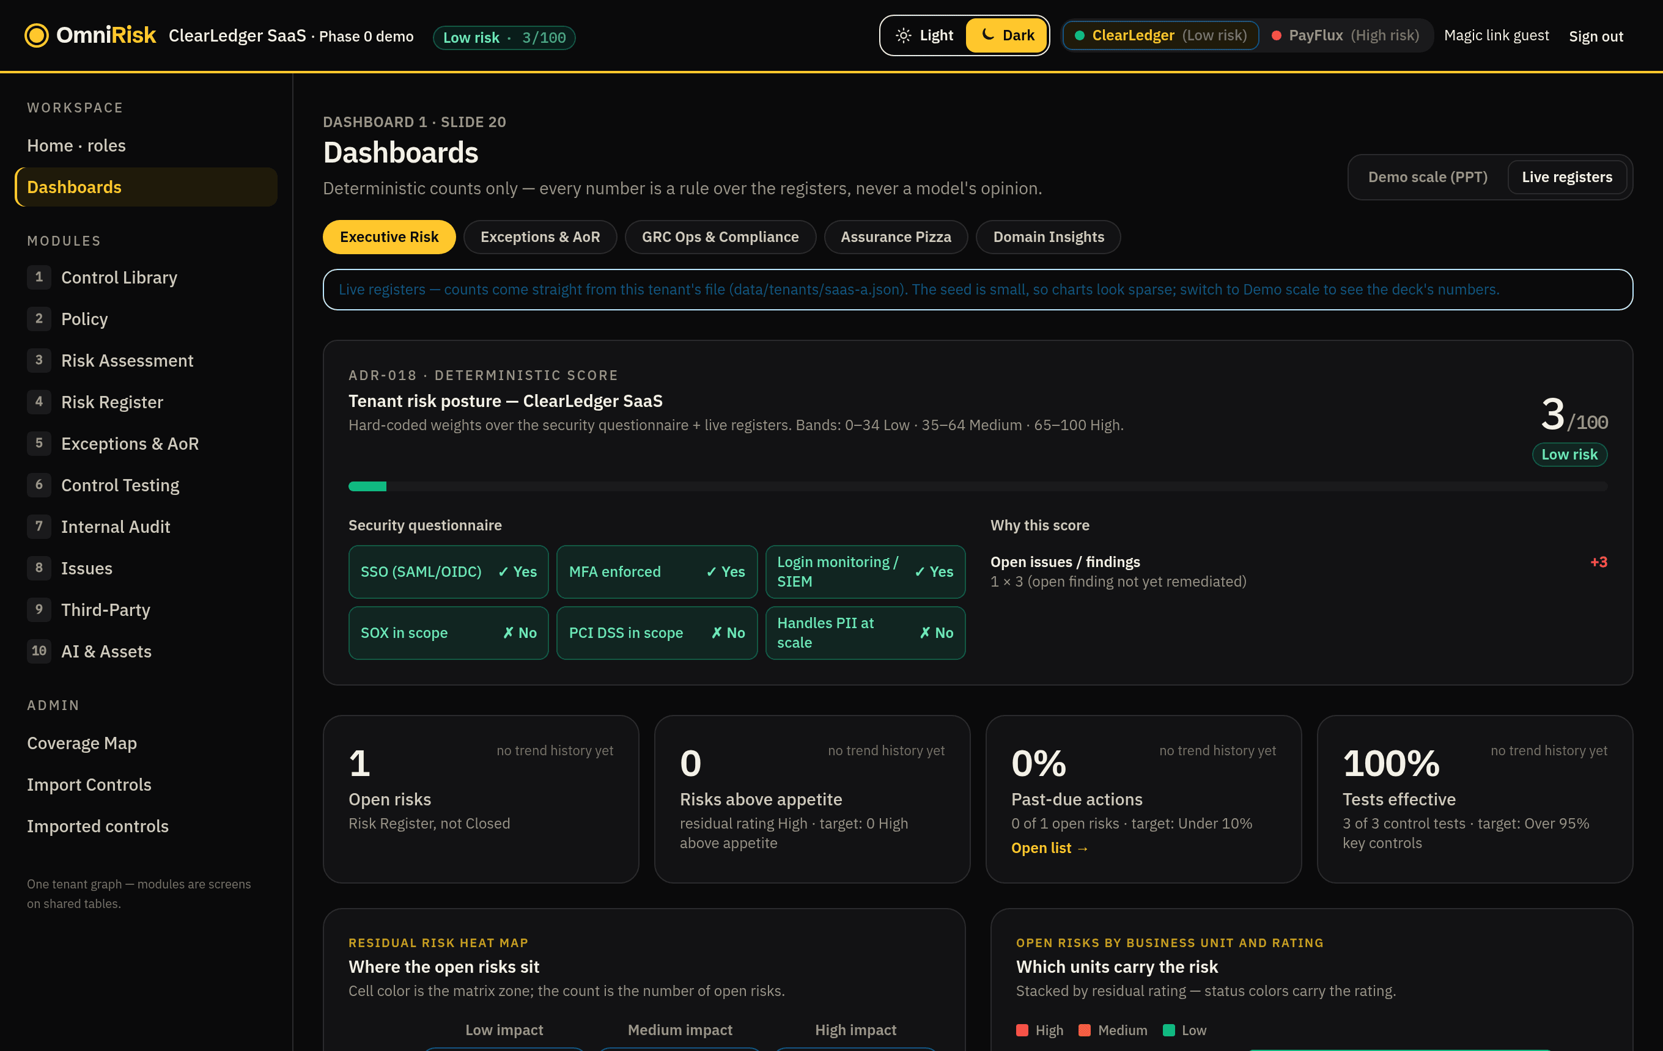
Task: Open the Executive Risk tab
Action: [389, 236]
